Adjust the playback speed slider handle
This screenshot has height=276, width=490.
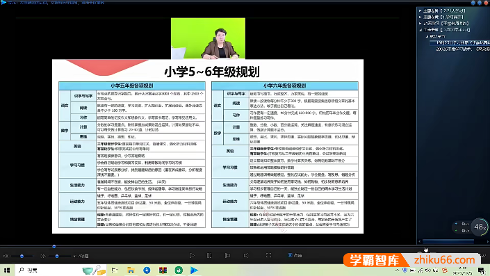pos(56,256)
